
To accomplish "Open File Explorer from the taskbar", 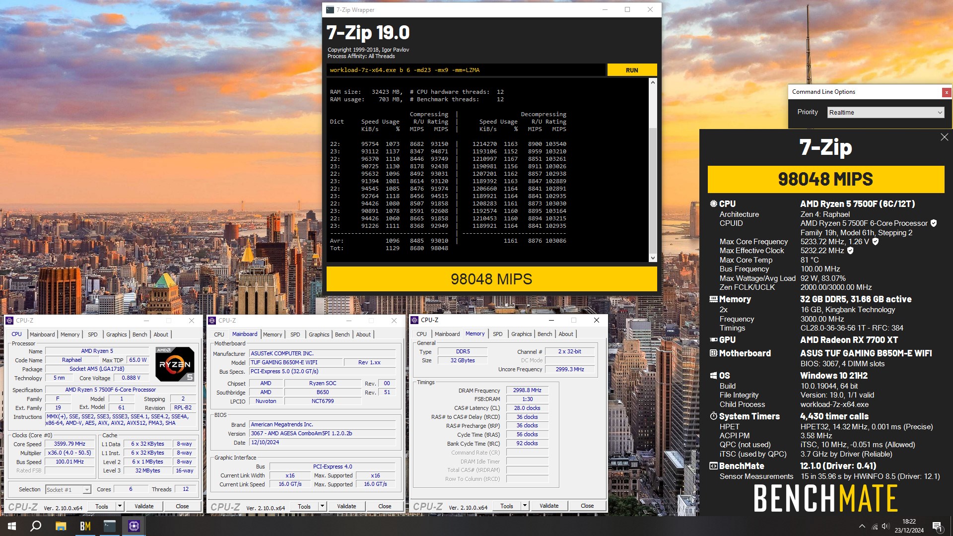I will (x=61, y=526).
